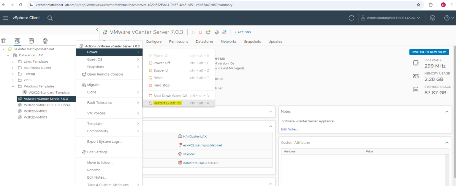Viewport: 456px width, 186px height.
Task: Take a snapshot via the camera toolbar icon
Action: (x=224, y=32)
